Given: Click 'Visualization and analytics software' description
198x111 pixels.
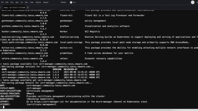Looking at the screenshot, I should coord(107,26).
